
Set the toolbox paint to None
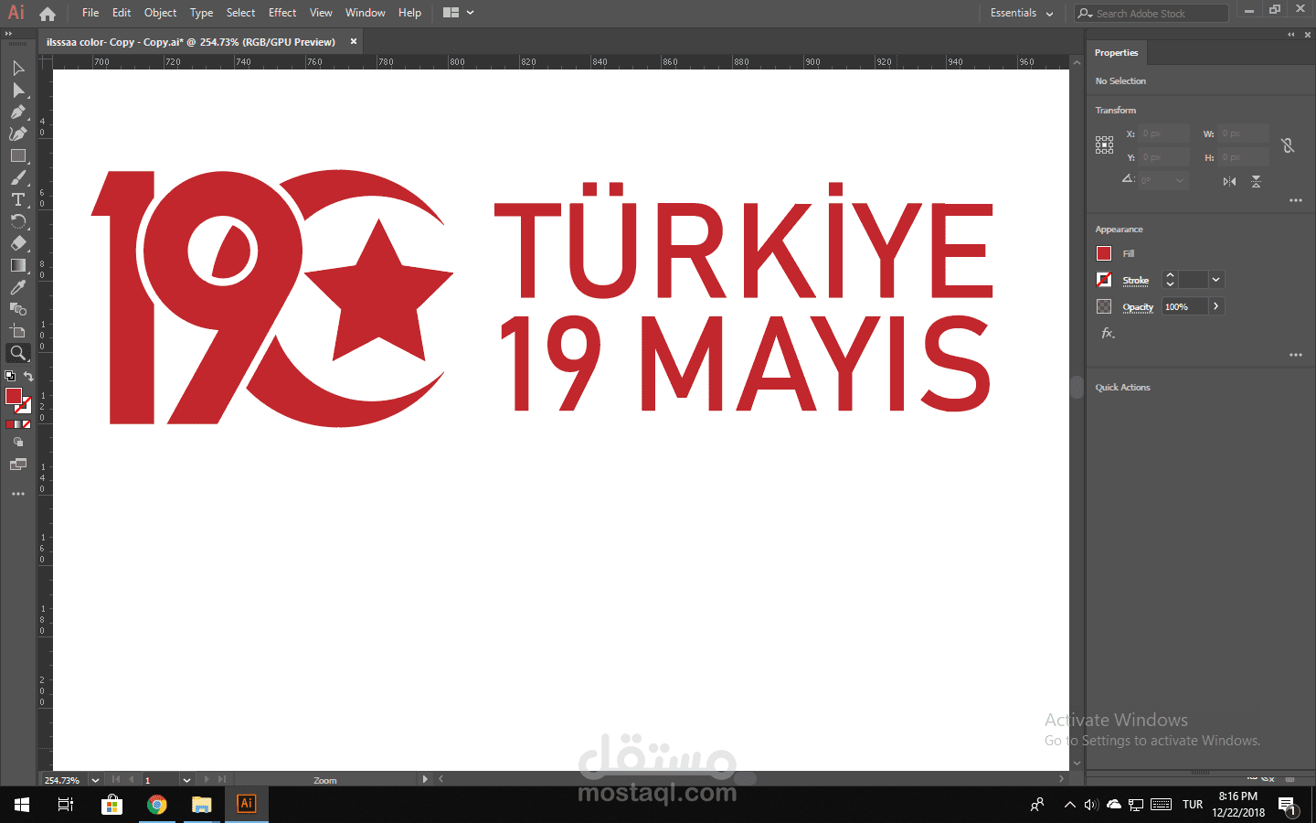pos(27,424)
